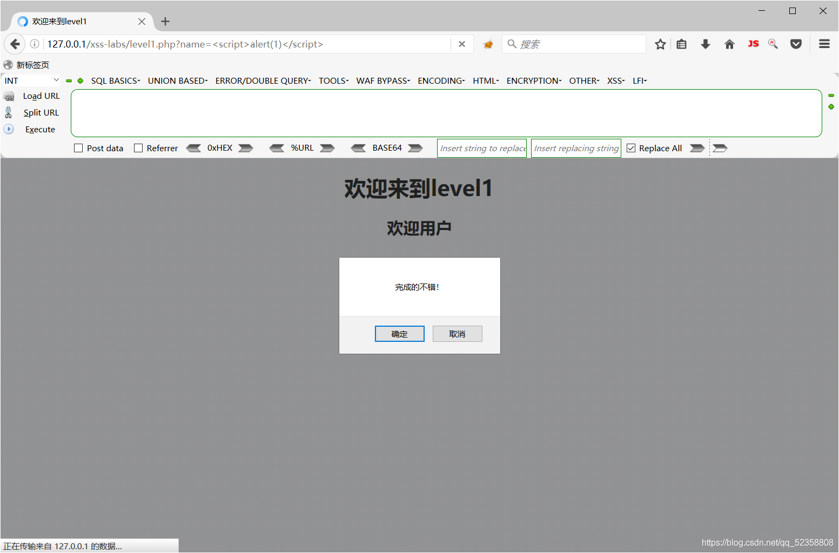This screenshot has width=839, height=553.
Task: Expand the UNION BASED menu
Action: [x=178, y=81]
